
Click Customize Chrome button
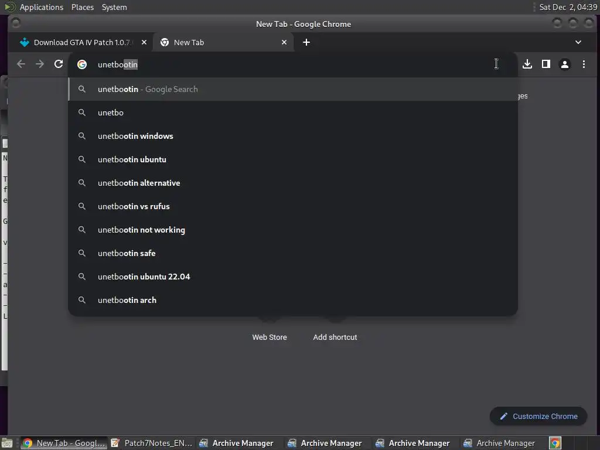coord(538,416)
